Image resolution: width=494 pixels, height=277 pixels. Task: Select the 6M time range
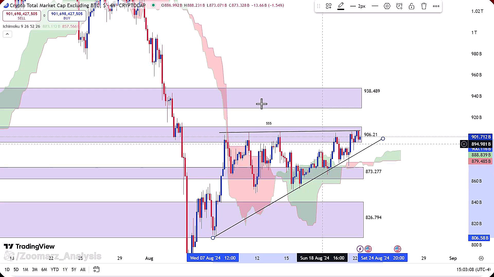click(x=44, y=269)
